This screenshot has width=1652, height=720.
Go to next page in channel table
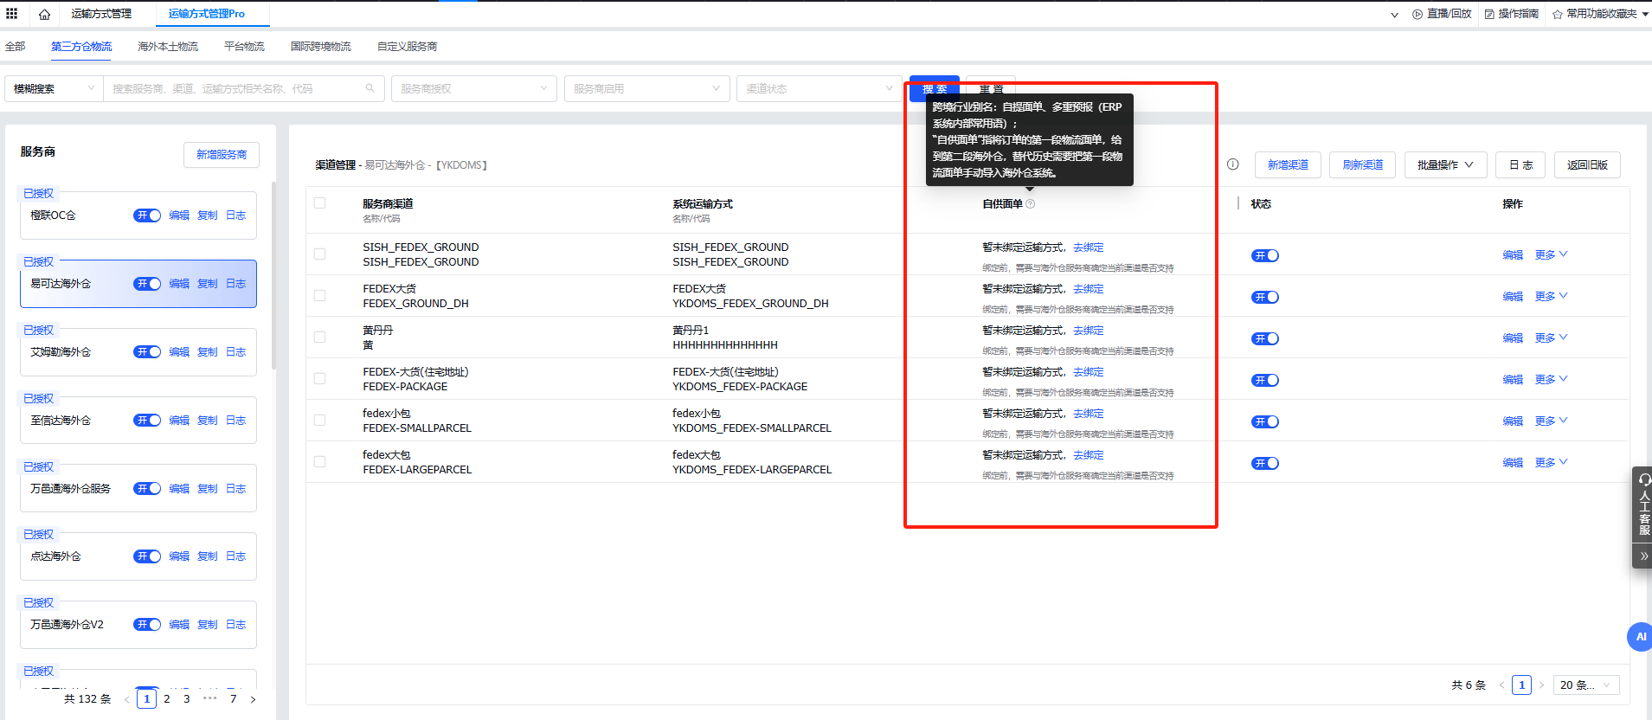coord(1541,685)
